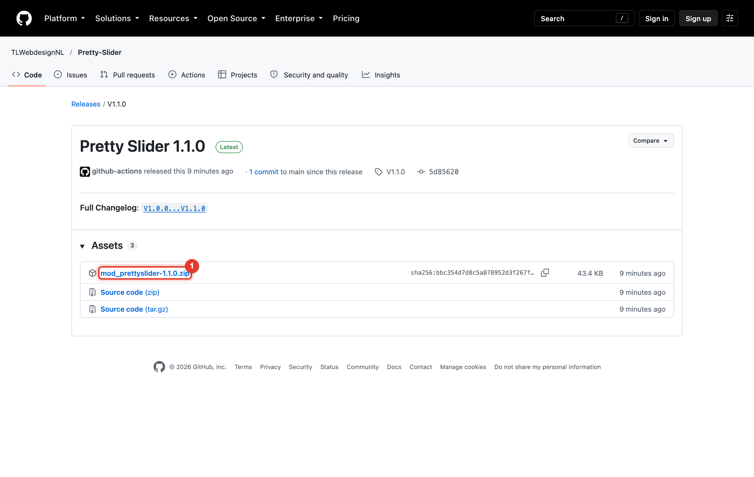Expand the Solutions dropdown
The height and width of the screenshot is (477, 754).
[117, 18]
